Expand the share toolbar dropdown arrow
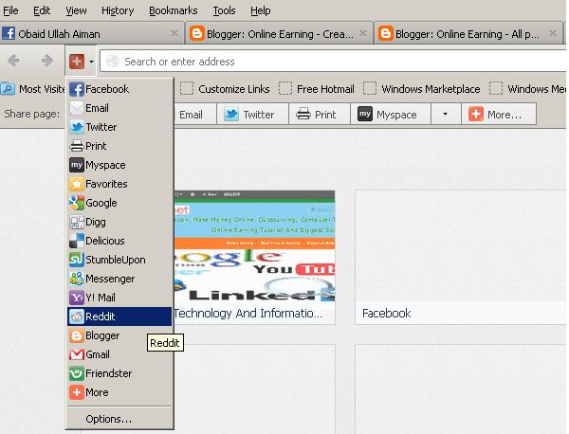 (x=446, y=115)
